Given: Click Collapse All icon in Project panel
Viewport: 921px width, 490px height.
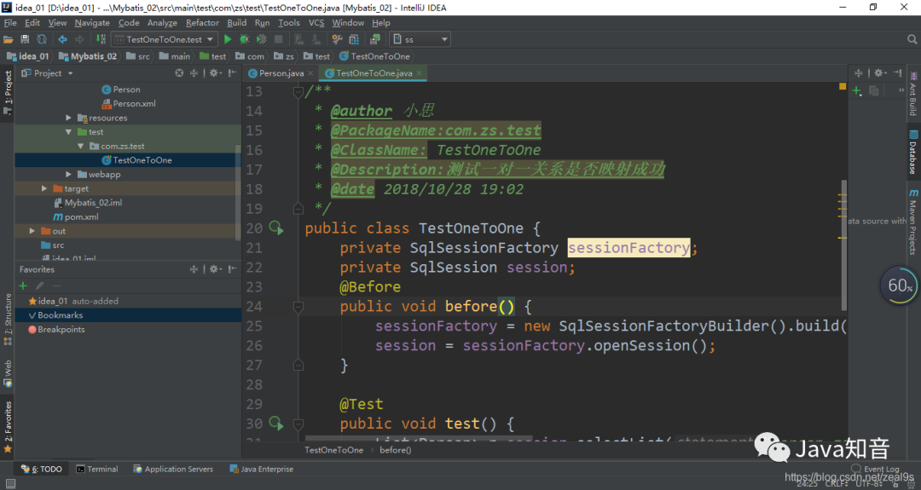Looking at the screenshot, I should click(194, 72).
